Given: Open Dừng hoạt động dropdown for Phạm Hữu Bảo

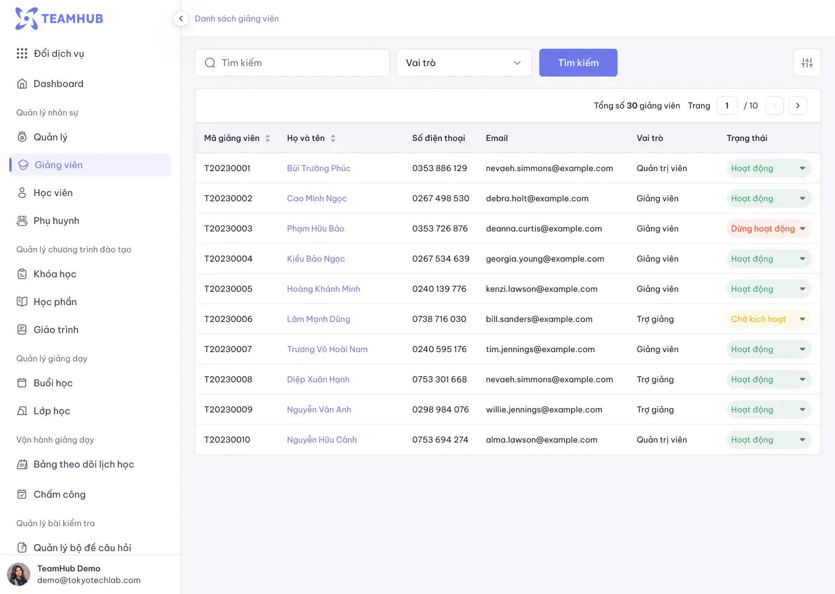Looking at the screenshot, I should coord(769,229).
